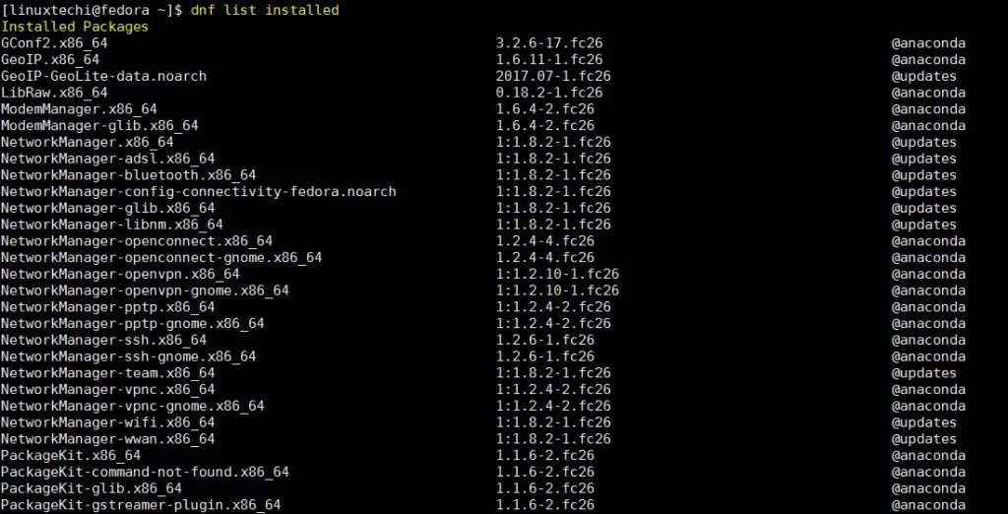Screen dimensions: 1008x514
Task: Click the NetworkManager-ssh-gnome.x86_64 entry
Action: [x=129, y=357]
